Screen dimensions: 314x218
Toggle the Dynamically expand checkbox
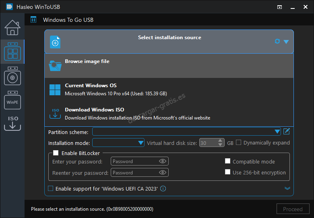238,143
